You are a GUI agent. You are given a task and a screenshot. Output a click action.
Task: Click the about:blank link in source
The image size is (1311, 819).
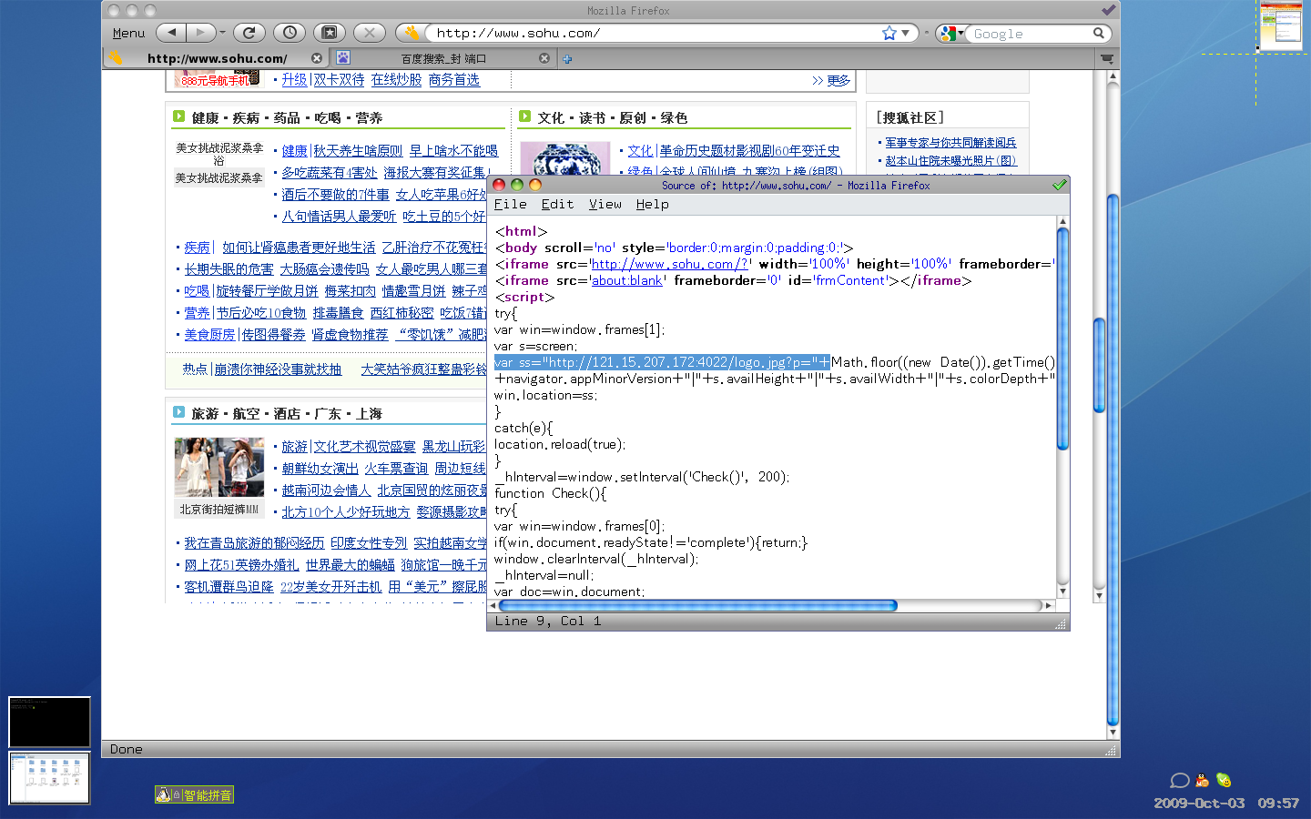pos(627,280)
